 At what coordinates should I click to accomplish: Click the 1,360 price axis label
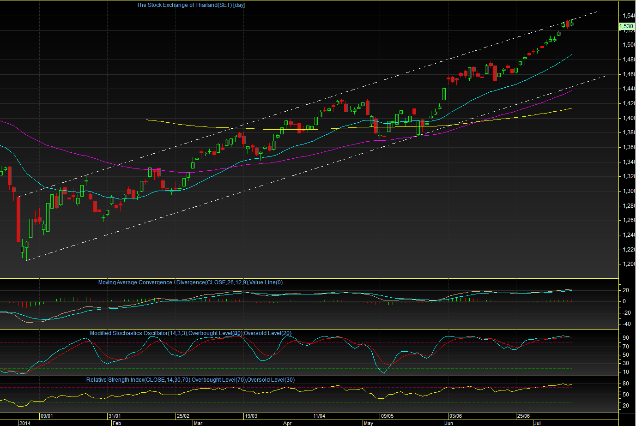[x=629, y=147]
